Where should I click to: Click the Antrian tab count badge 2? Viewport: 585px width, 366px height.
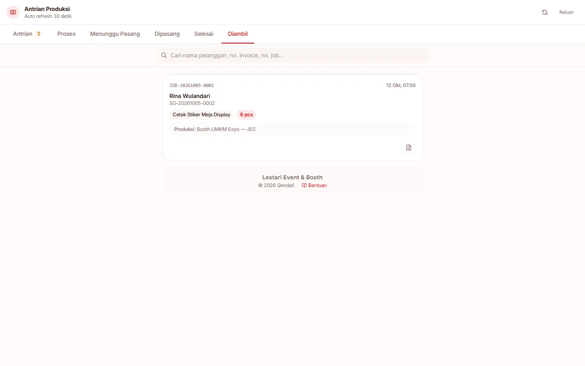point(39,34)
